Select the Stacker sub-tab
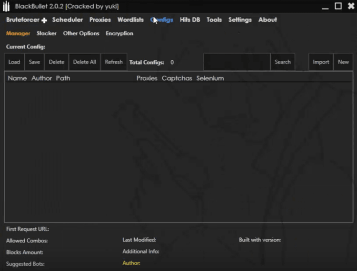 (47, 34)
